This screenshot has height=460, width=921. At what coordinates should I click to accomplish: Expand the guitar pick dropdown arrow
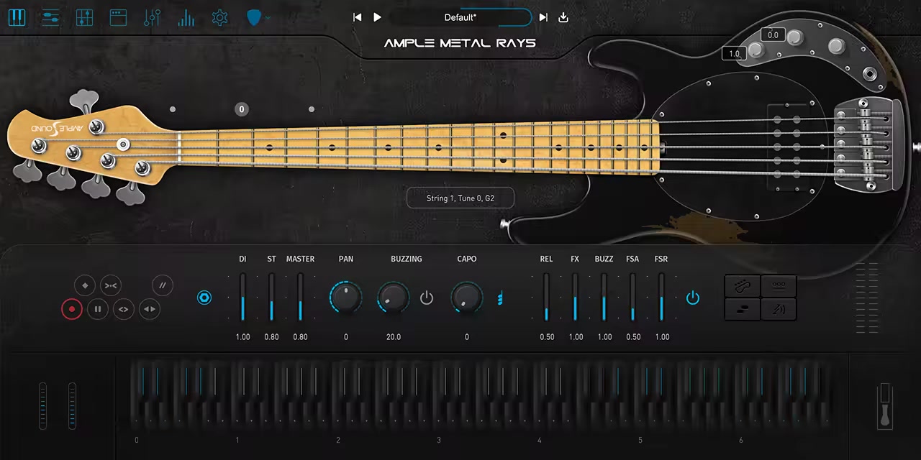click(268, 17)
